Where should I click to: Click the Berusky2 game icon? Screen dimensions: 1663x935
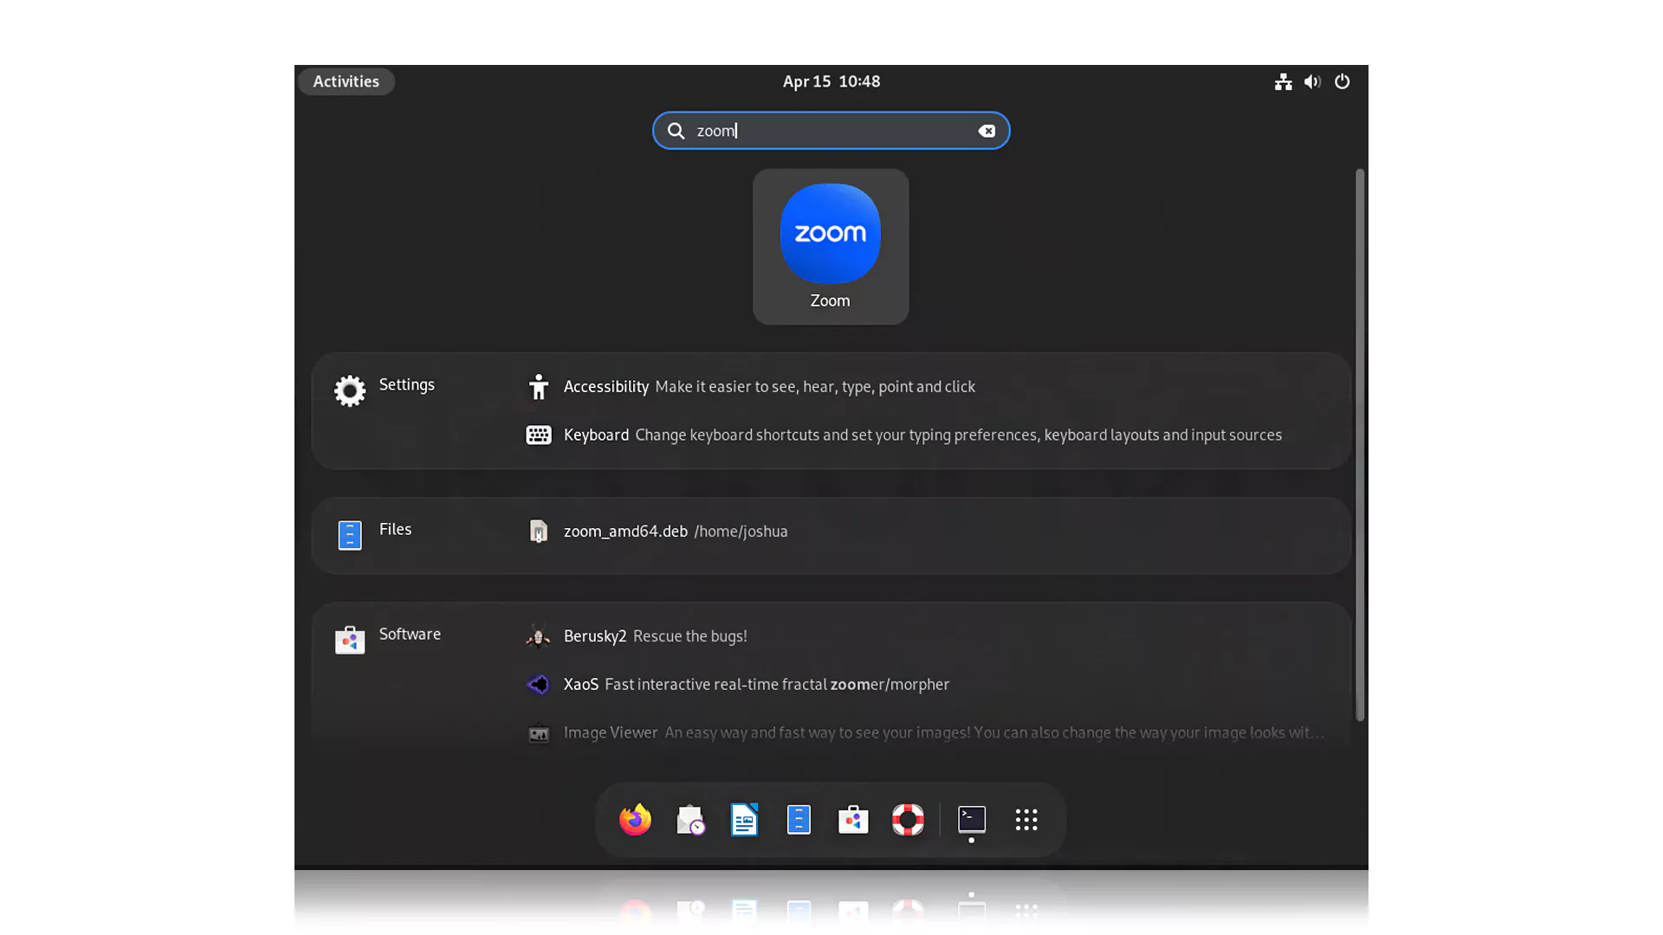(538, 636)
